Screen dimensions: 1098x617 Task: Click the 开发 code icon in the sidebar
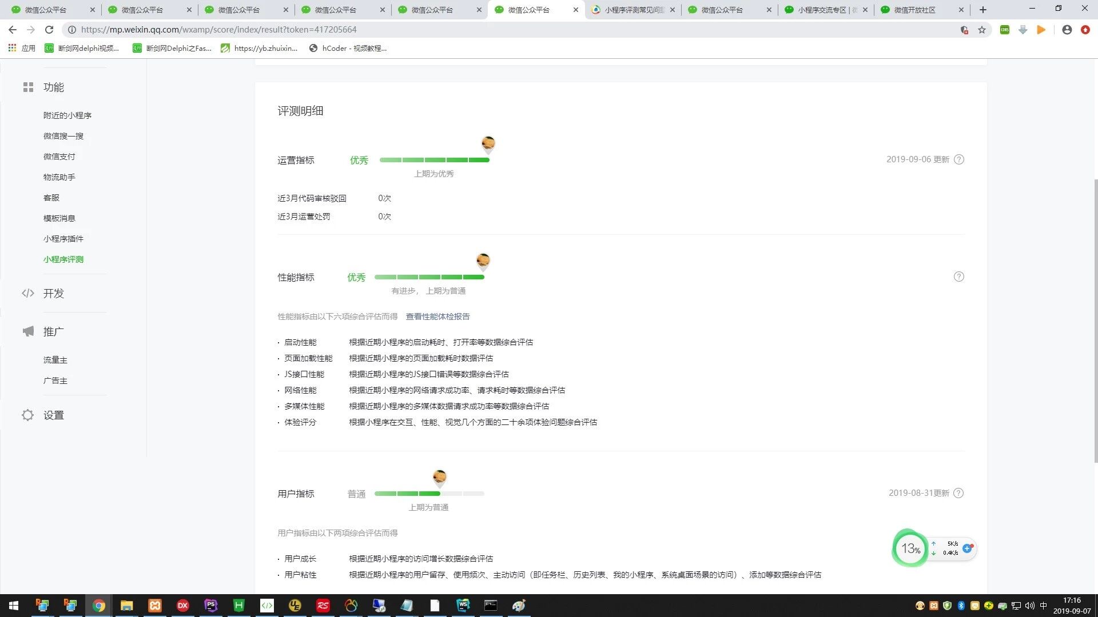[28, 294]
